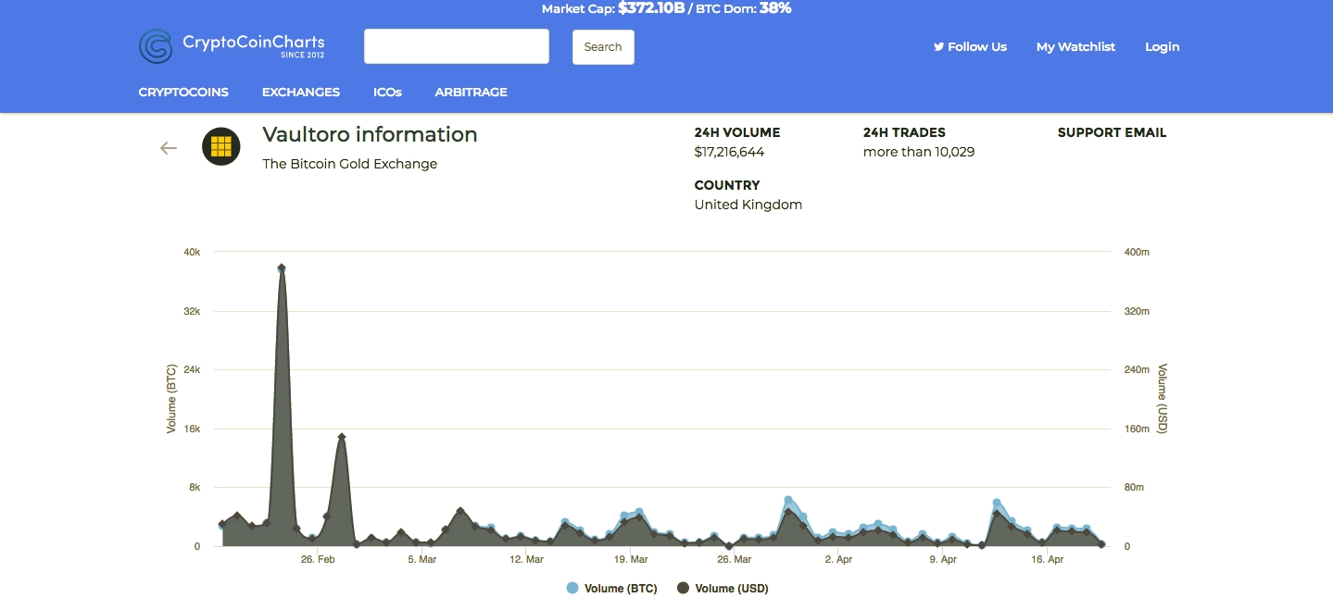Click the Vaultoro information heading
Screen dimensions: 1333x610
tap(370, 134)
